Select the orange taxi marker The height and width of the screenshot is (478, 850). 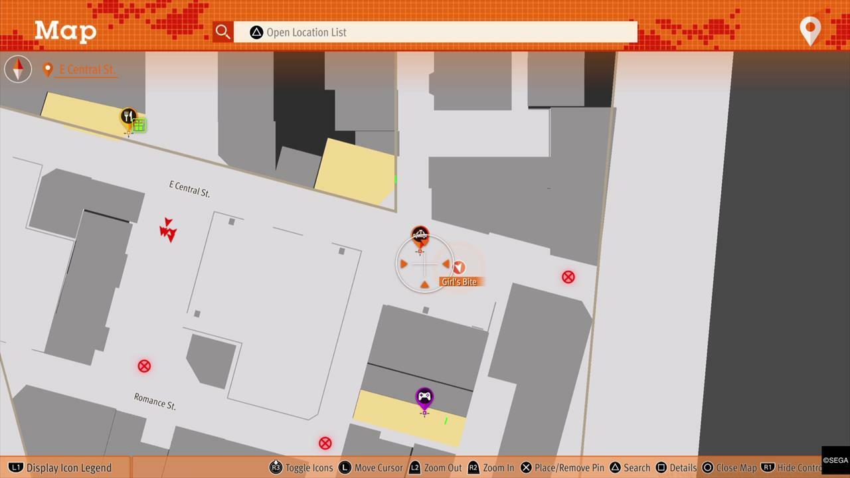pyautogui.click(x=420, y=236)
